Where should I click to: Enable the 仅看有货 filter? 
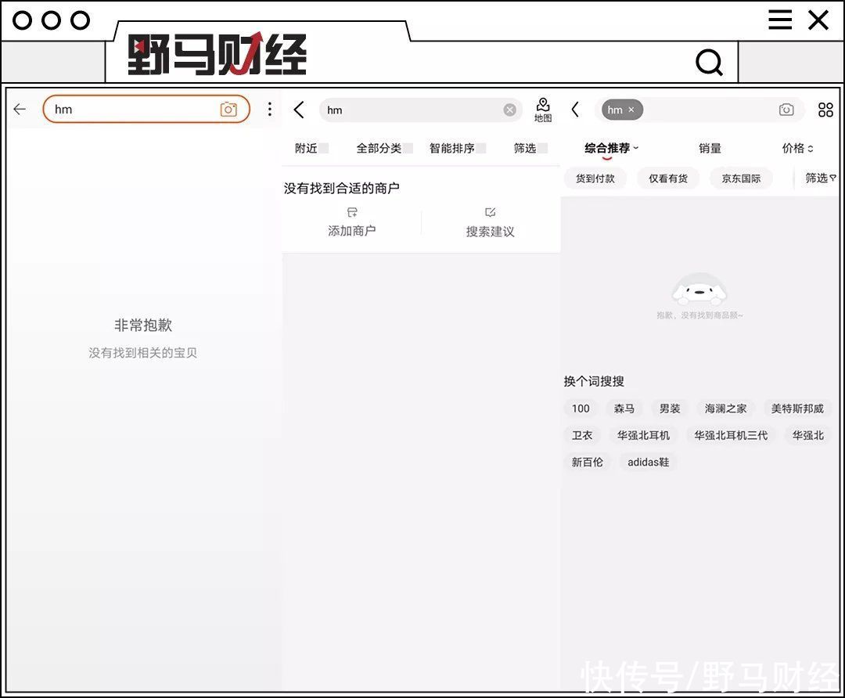pyautogui.click(x=668, y=178)
